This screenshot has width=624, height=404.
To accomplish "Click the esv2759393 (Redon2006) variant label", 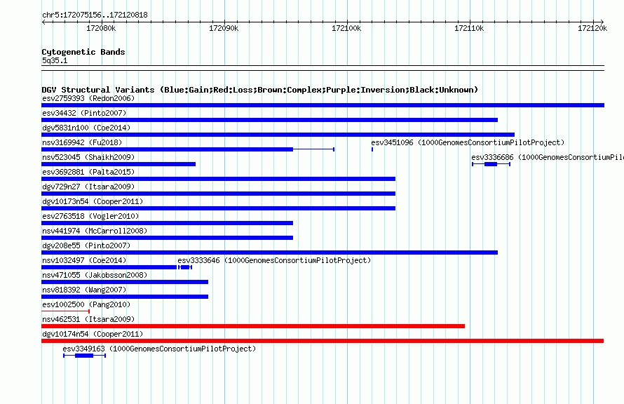I will pyautogui.click(x=88, y=98).
